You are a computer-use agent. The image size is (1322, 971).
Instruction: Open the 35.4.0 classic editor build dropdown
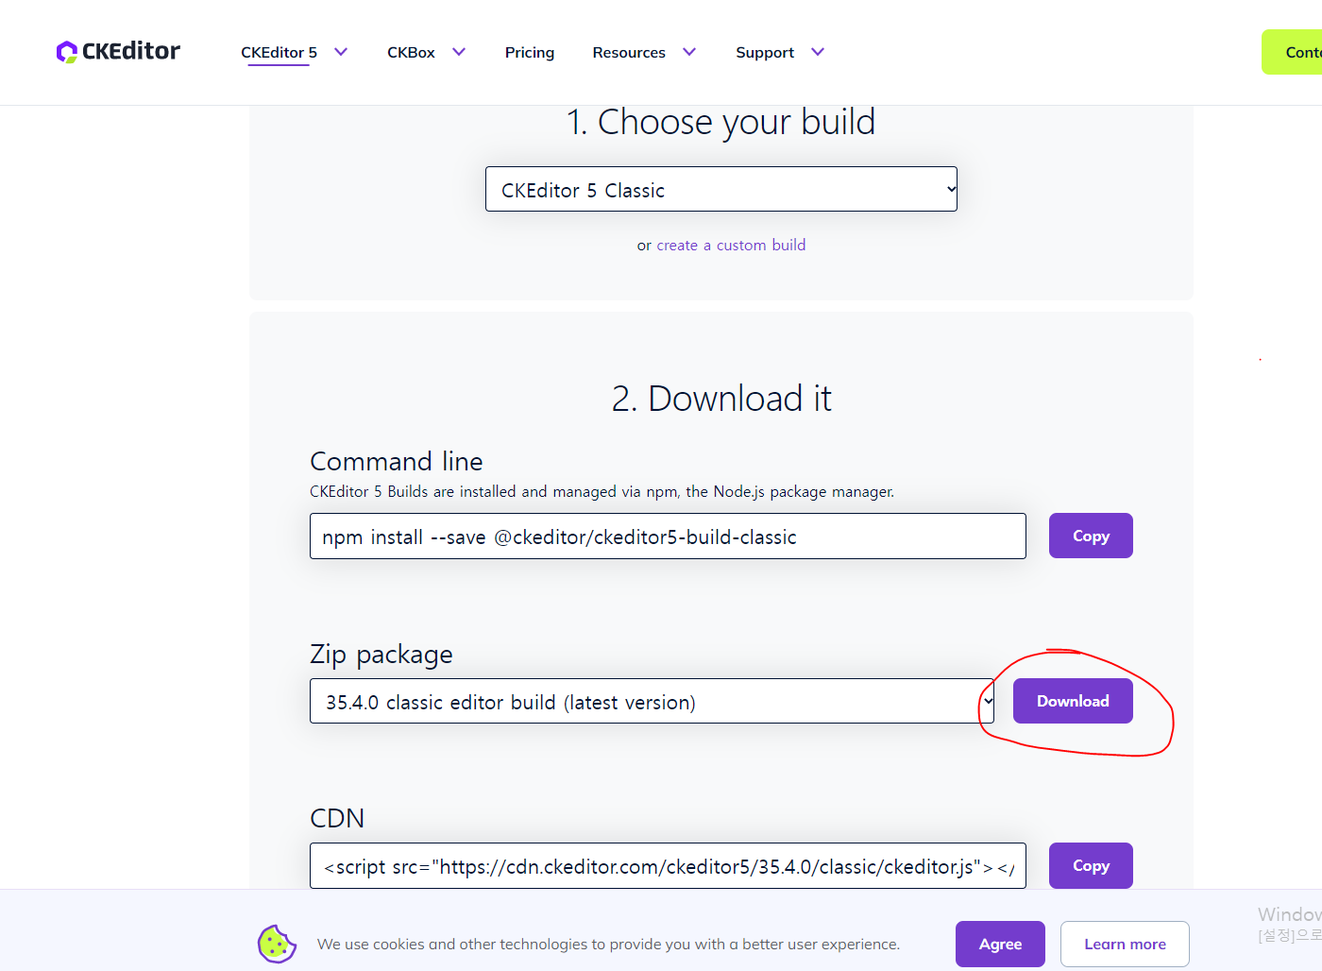(652, 701)
